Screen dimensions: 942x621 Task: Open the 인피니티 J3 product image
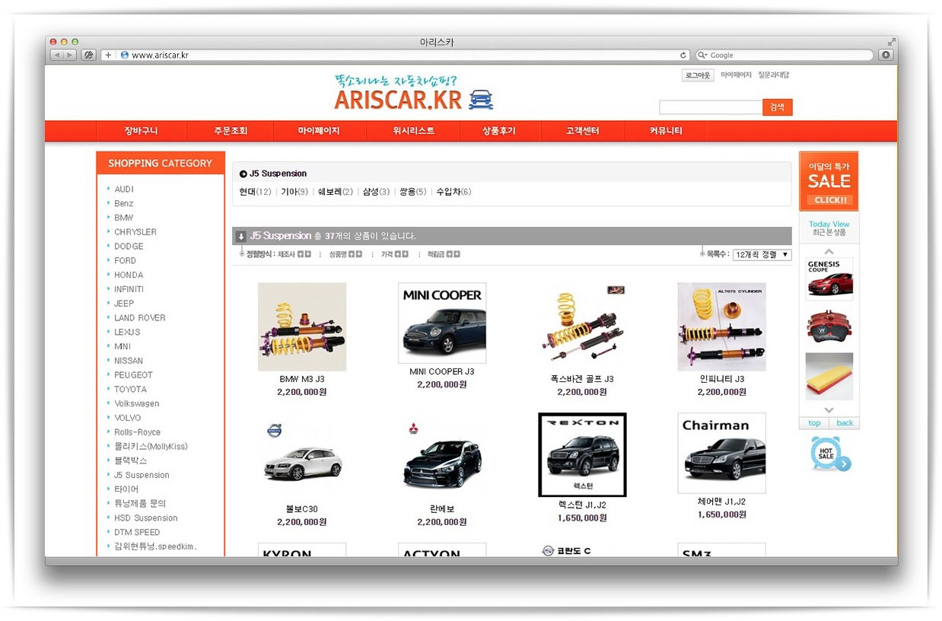[x=722, y=326]
